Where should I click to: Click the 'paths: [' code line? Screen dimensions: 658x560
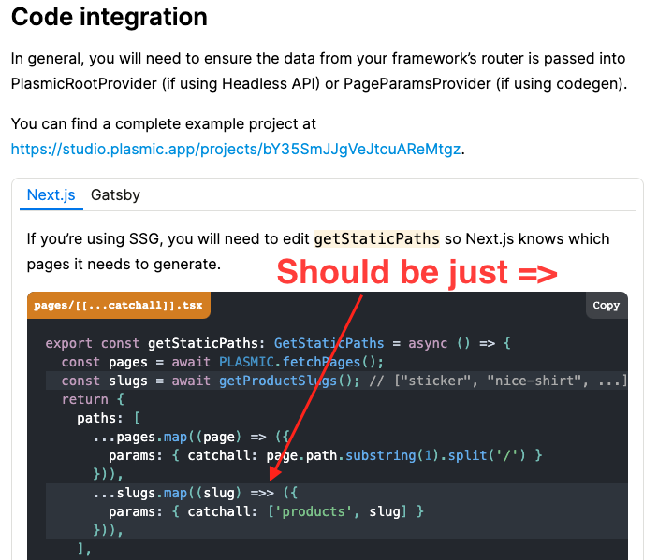click(110, 418)
